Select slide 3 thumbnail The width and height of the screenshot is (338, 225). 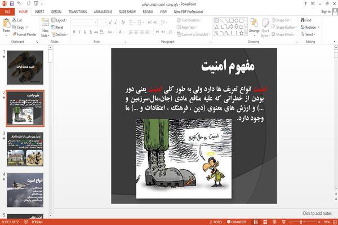coord(25,149)
